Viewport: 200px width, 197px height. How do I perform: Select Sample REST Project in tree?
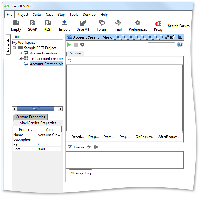[x=40, y=48]
